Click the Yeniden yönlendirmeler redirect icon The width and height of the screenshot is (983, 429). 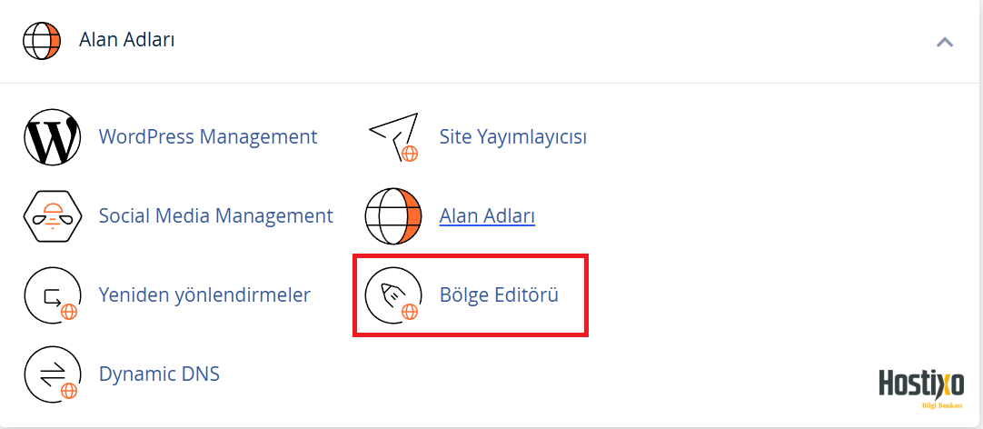pyautogui.click(x=52, y=295)
